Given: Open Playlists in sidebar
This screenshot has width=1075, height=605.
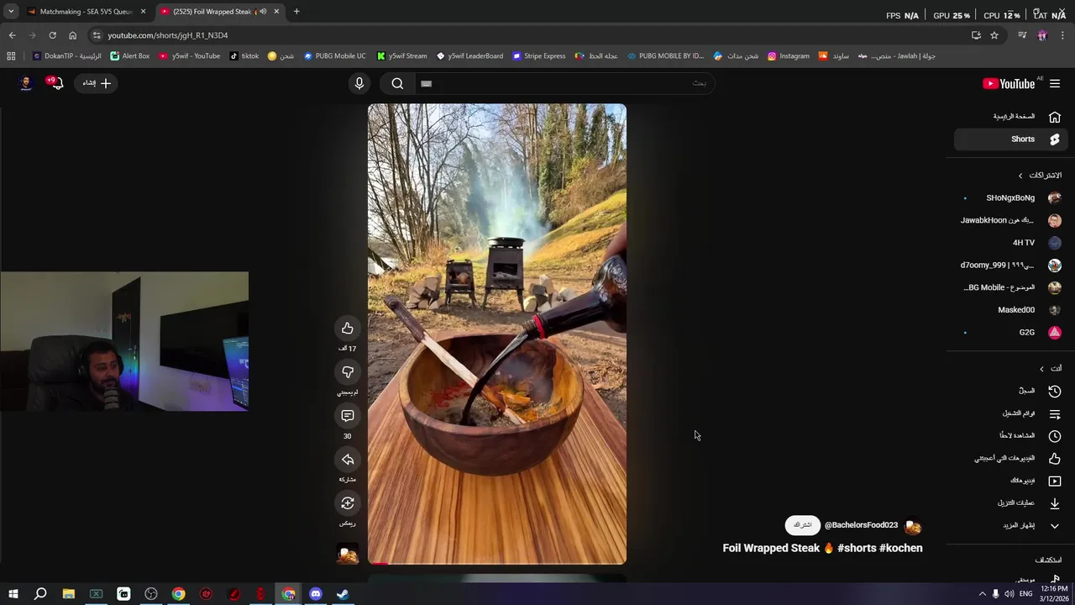Looking at the screenshot, I should [1011, 413].
